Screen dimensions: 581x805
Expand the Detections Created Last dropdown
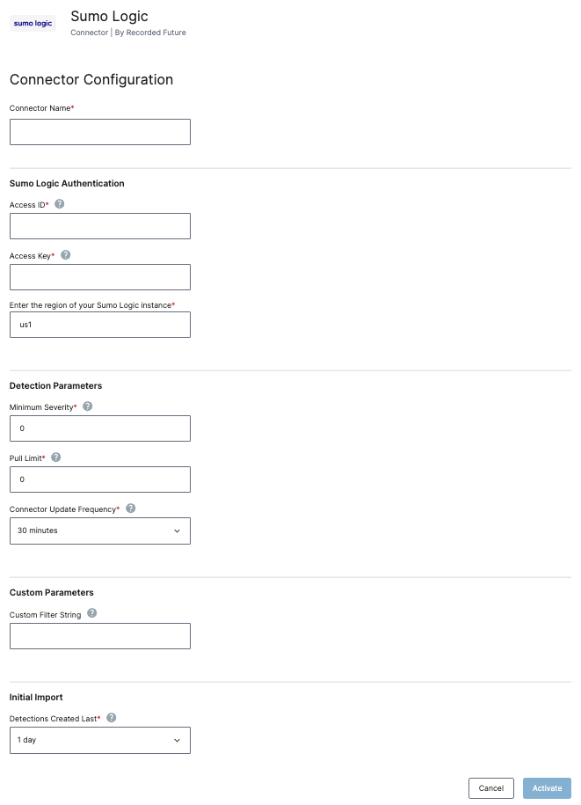click(x=99, y=740)
